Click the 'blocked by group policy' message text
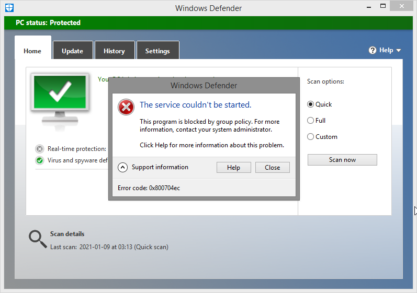Image resolution: width=417 pixels, height=293 pixels. tap(210, 125)
